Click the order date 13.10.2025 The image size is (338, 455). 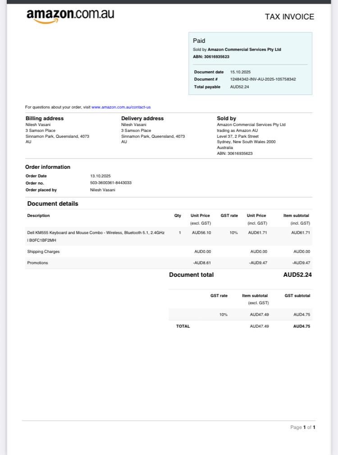100,176
